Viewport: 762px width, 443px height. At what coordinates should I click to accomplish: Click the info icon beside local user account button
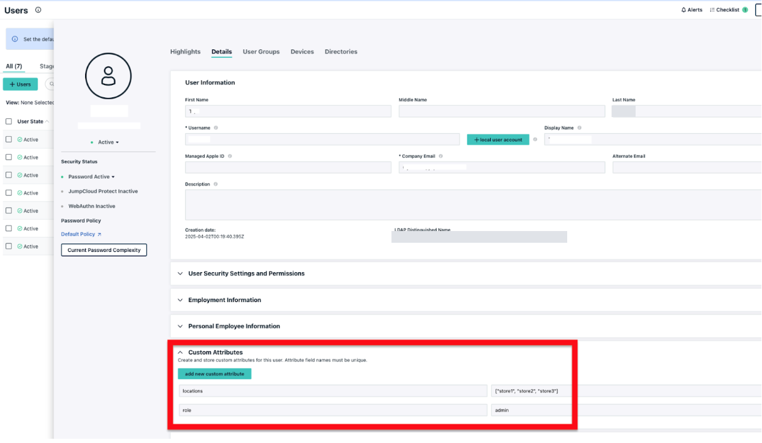pos(535,140)
